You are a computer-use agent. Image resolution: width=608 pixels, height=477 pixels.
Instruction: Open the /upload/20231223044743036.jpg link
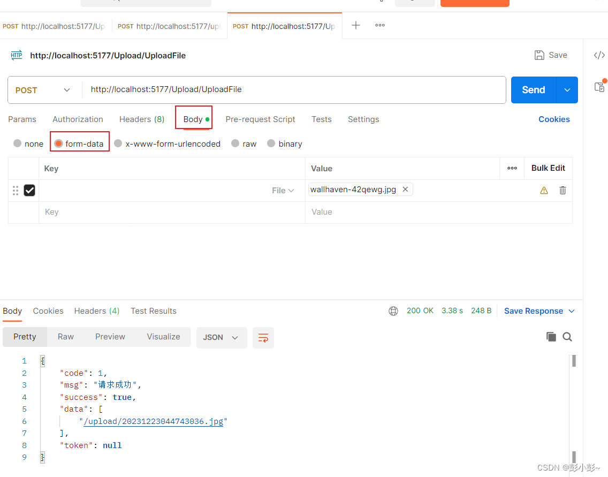pos(154,421)
